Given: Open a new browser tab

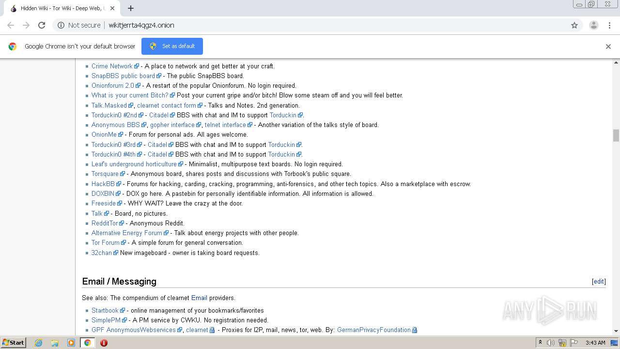Looking at the screenshot, I should (131, 8).
